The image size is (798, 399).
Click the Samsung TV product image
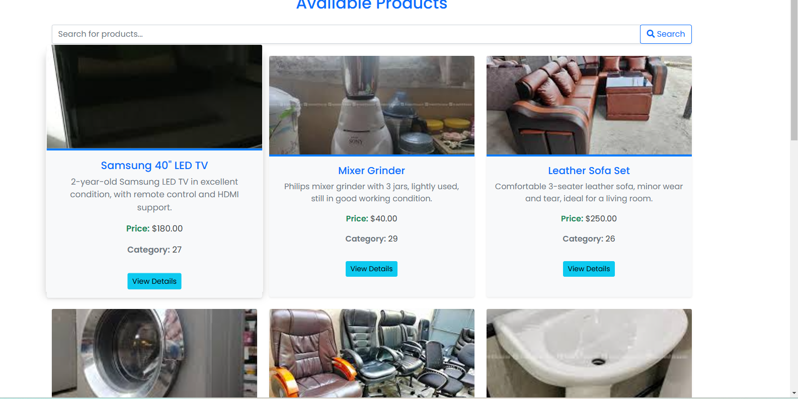(154, 97)
